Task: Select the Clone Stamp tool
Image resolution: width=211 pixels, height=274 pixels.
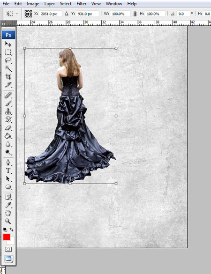Action: (8, 111)
